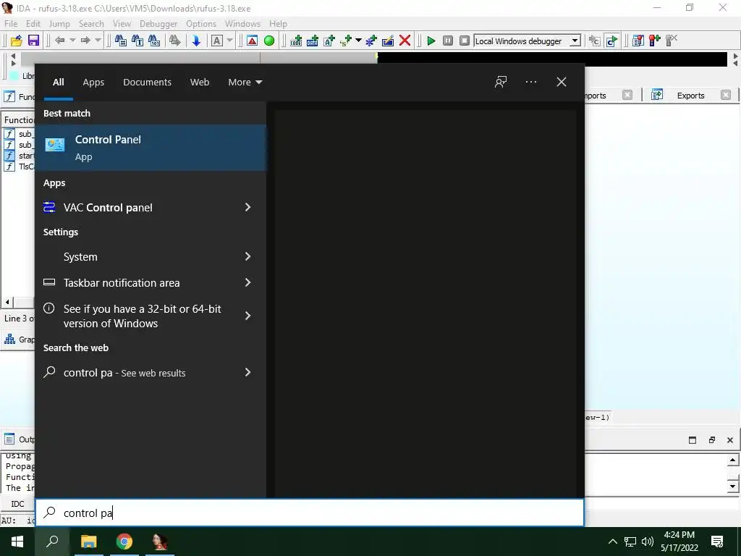Click the boxed letter A toolbar icon

[x=217, y=41]
